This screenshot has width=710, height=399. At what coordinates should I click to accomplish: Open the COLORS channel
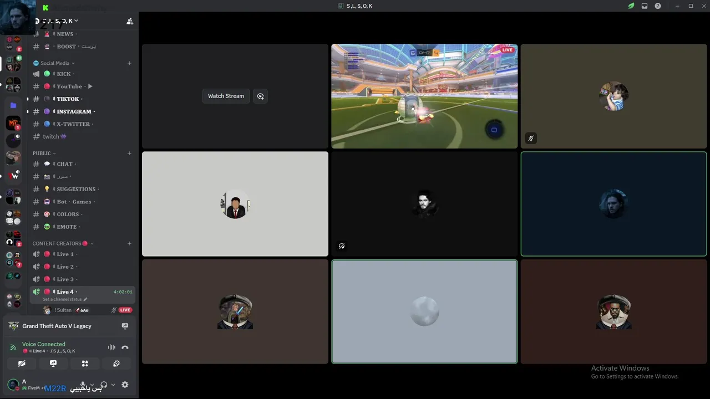point(82,214)
